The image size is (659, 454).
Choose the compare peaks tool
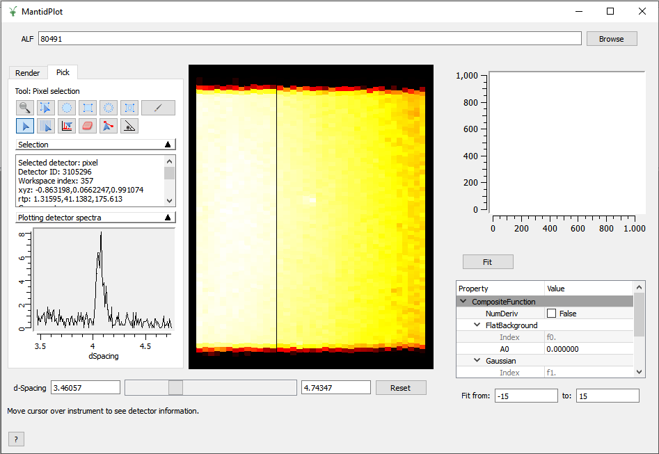click(108, 126)
